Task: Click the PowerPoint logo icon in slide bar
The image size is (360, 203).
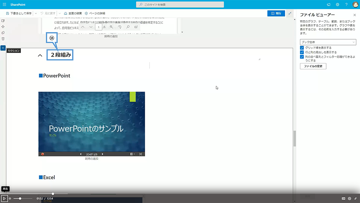Action: coord(42,154)
